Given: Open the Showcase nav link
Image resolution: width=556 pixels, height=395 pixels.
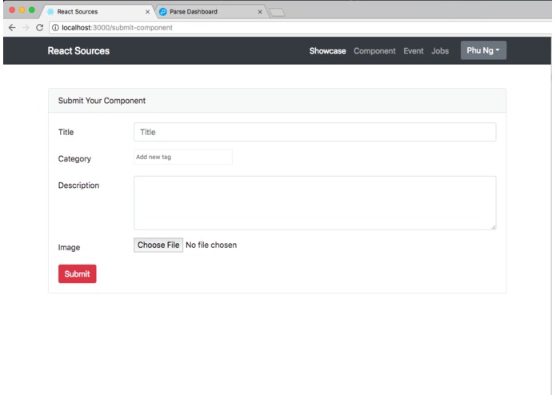Looking at the screenshot, I should point(327,50).
